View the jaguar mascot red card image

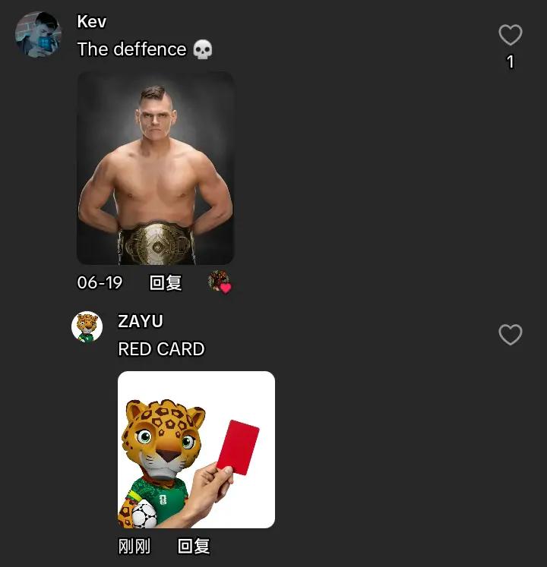tap(196, 449)
